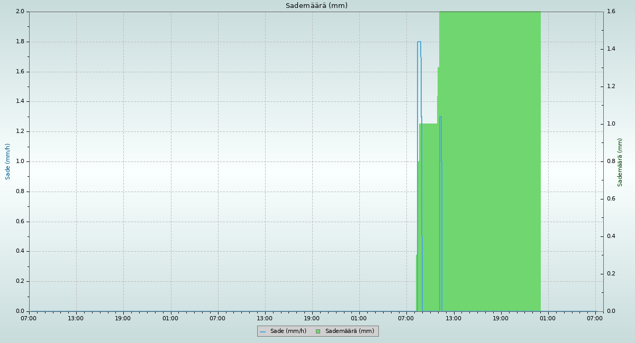Viewport: 635px width, 343px height.
Task: Select the 'Sade (mm/h)' legend label
Action: coord(288,331)
